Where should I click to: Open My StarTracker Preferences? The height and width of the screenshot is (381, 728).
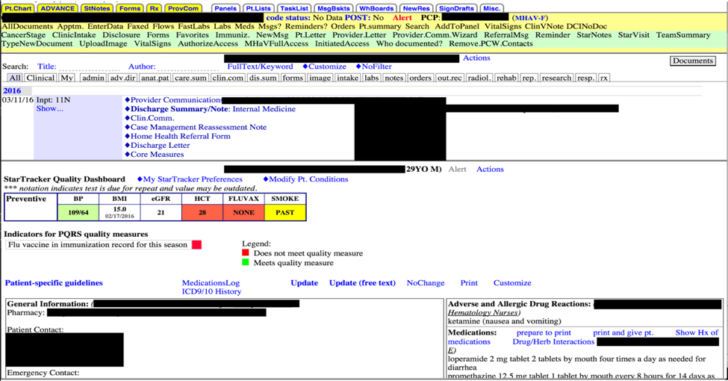click(x=190, y=179)
